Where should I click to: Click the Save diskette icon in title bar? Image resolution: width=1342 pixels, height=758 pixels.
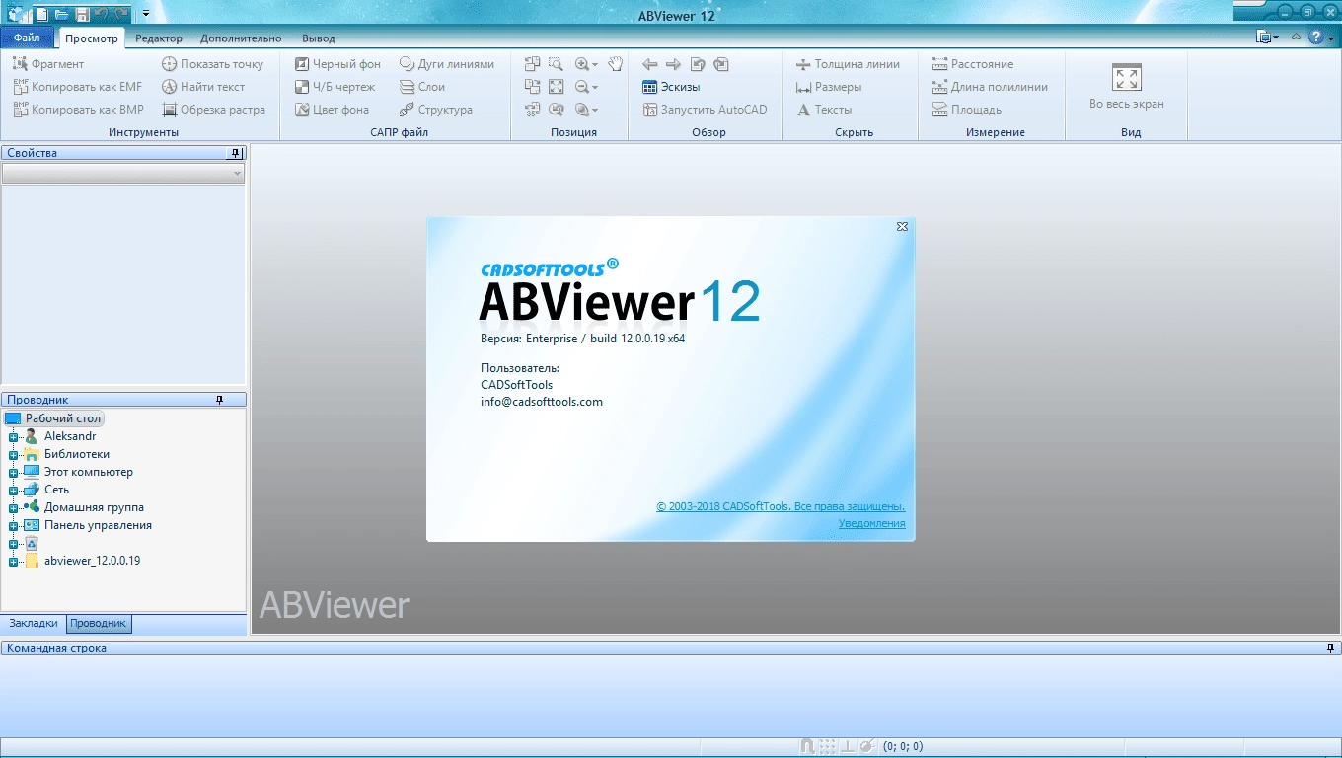(82, 14)
